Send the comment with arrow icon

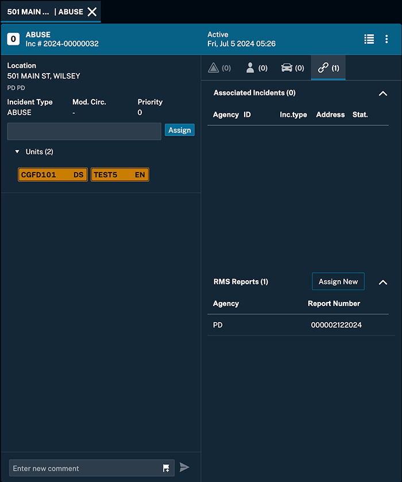click(x=184, y=468)
